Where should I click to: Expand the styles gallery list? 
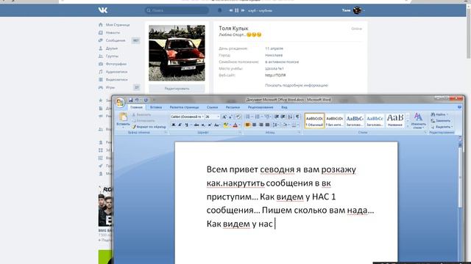(x=408, y=126)
